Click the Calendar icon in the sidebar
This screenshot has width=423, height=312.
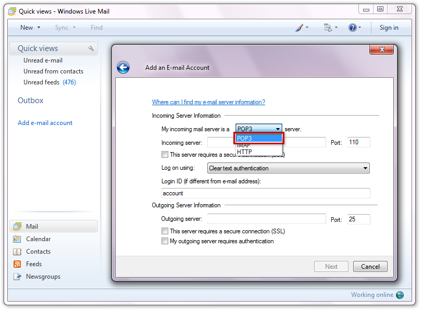click(x=17, y=239)
